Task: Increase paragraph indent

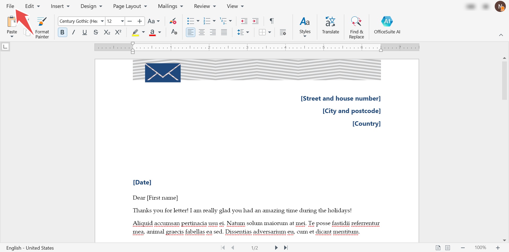Action: tap(255, 21)
